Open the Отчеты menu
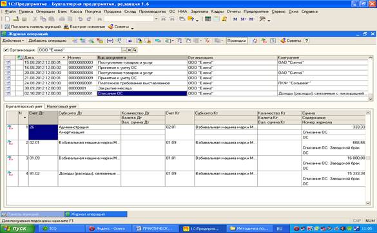 click(233, 12)
